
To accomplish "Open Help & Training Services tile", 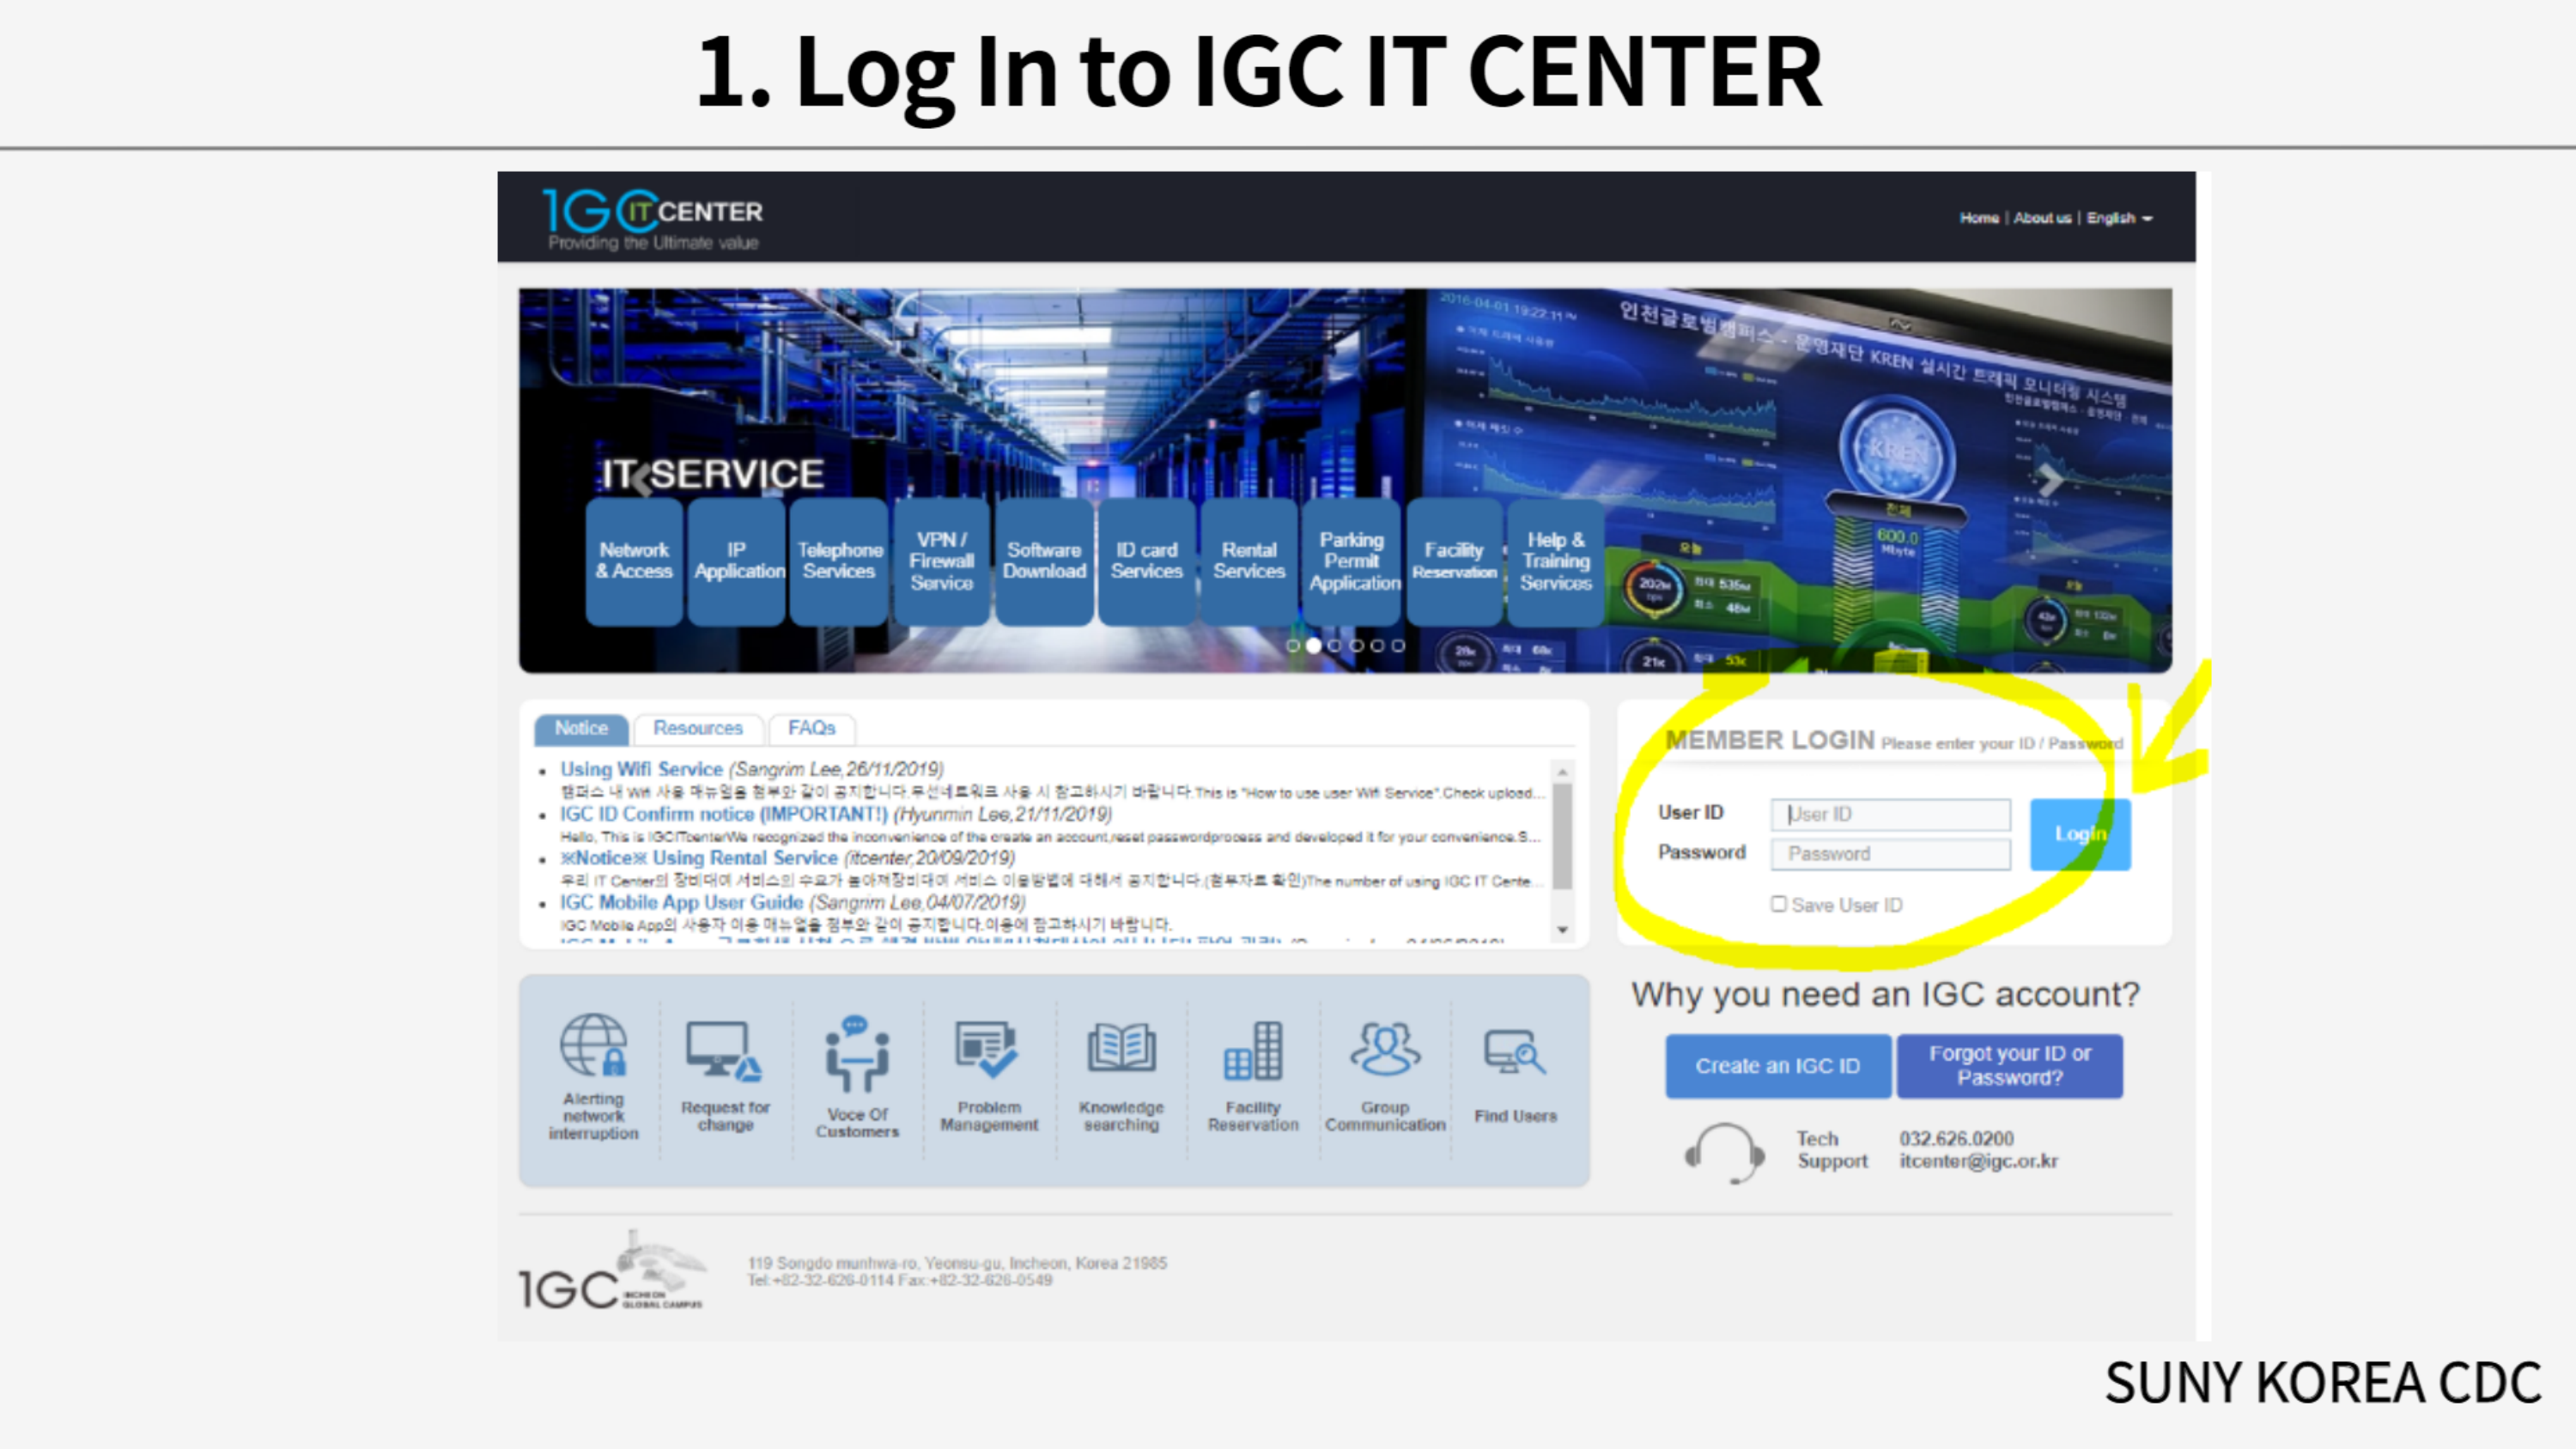I will tap(1557, 561).
